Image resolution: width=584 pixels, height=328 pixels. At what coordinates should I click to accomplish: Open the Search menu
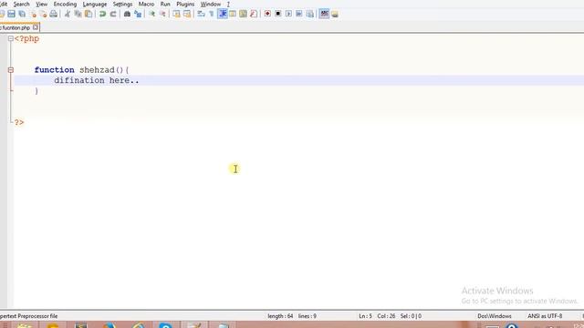[21, 4]
